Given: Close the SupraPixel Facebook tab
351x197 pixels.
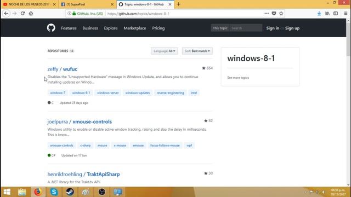Looking at the screenshot, I should tap(112, 4).
